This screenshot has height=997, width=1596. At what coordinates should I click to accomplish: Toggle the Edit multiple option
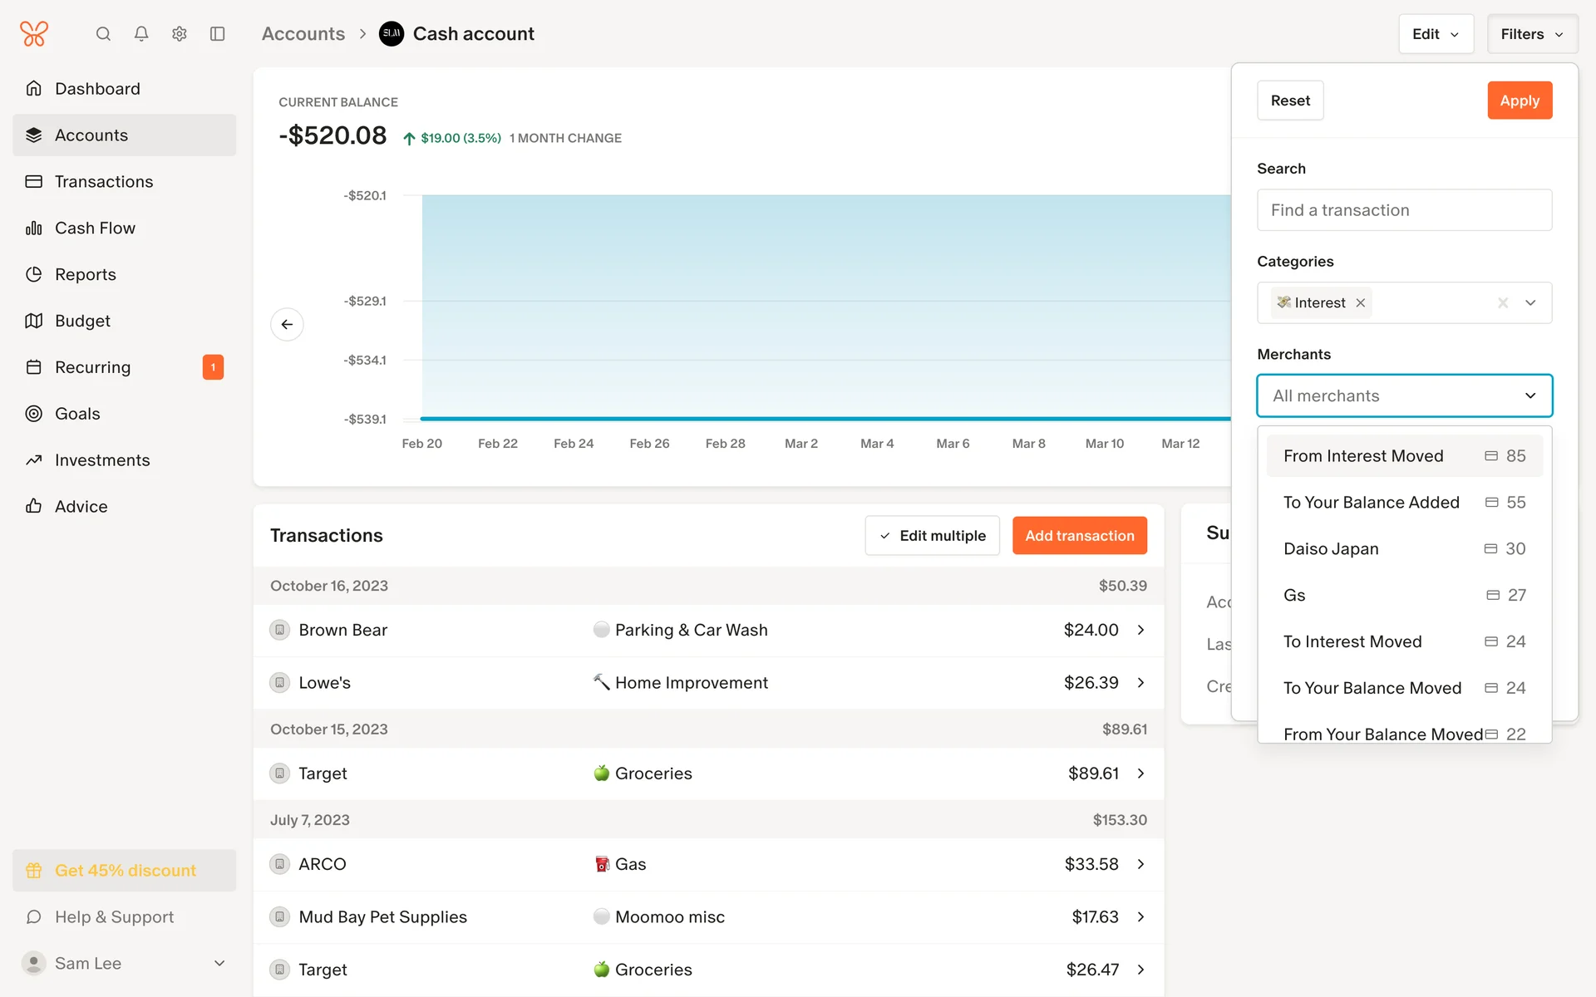pyautogui.click(x=932, y=536)
